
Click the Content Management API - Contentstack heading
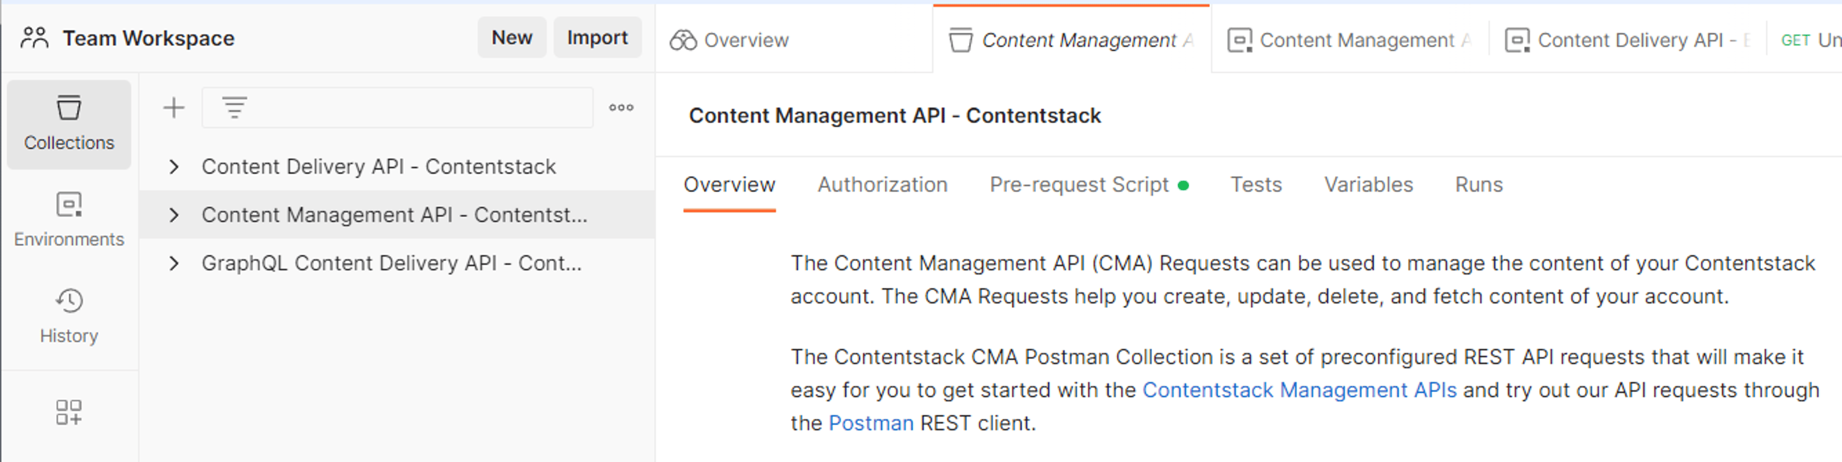895,115
